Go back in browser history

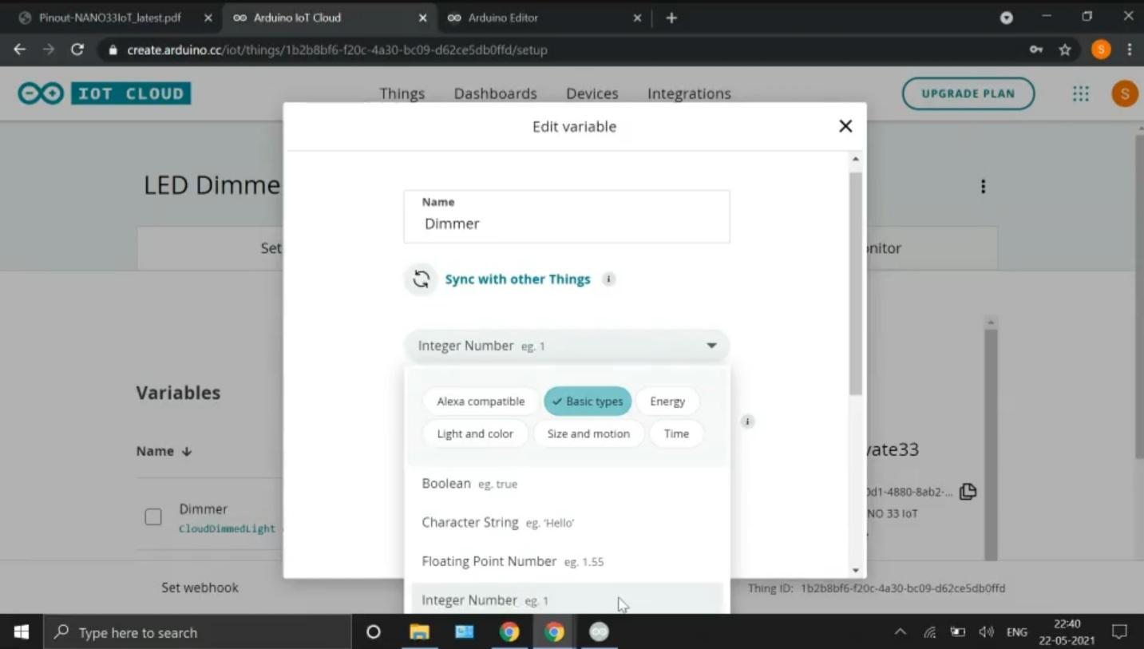tap(20, 49)
